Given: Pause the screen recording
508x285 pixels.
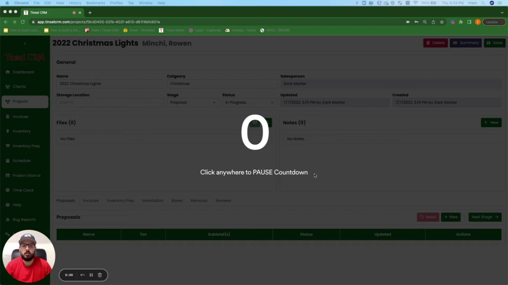Looking at the screenshot, I should [x=91, y=275].
